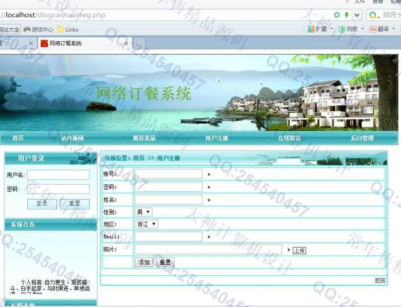This screenshot has width=401, height=307.
Task: Expand the 地区 region dropdown
Action: (x=146, y=224)
